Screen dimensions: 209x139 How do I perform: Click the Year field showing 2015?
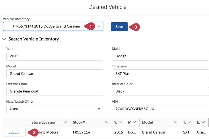coord(55,56)
